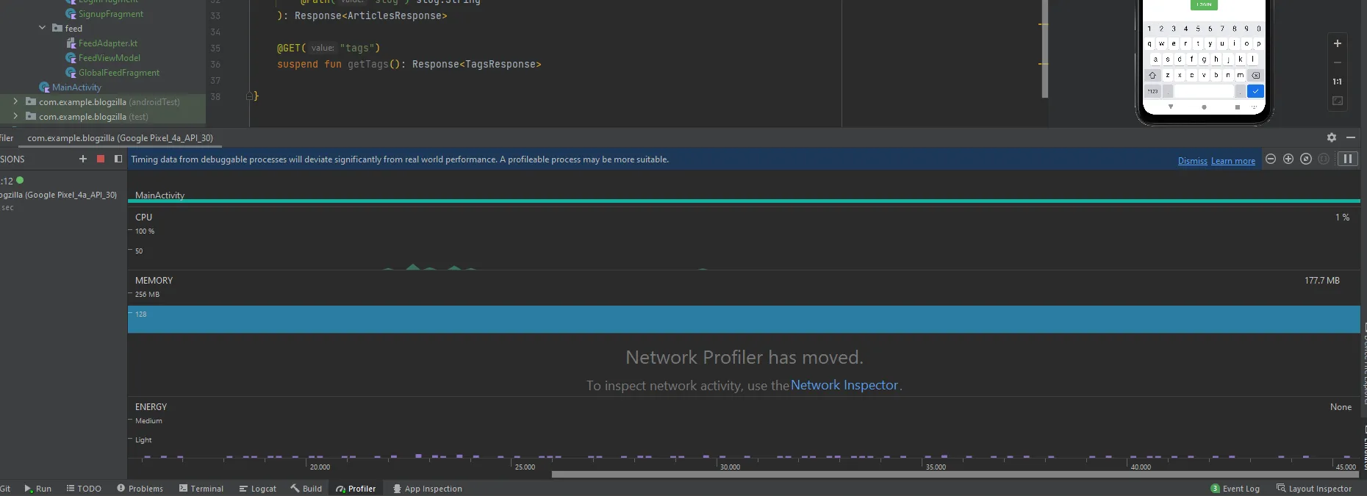Image resolution: width=1367 pixels, height=496 pixels.
Task: Tap the emulator recents square button
Action: pyautogui.click(x=1238, y=107)
